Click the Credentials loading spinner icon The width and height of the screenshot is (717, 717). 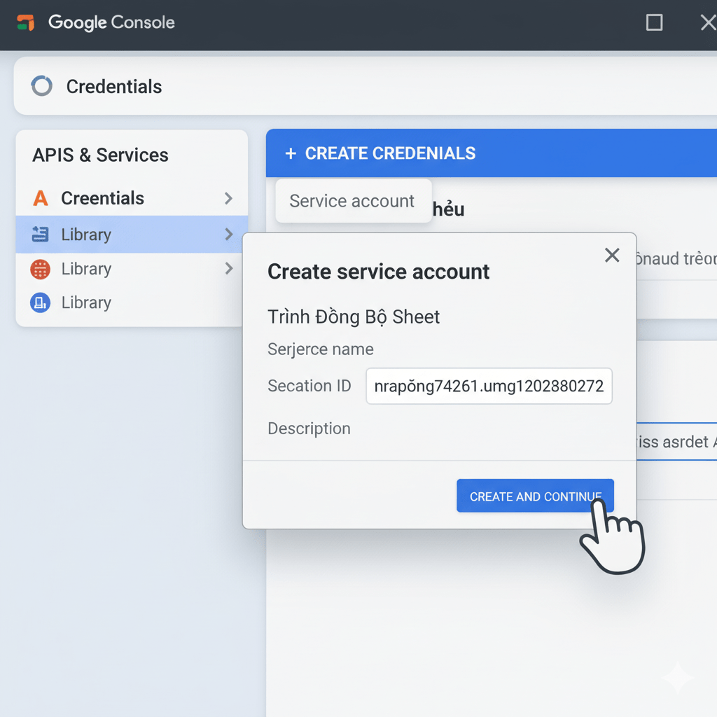tap(41, 86)
